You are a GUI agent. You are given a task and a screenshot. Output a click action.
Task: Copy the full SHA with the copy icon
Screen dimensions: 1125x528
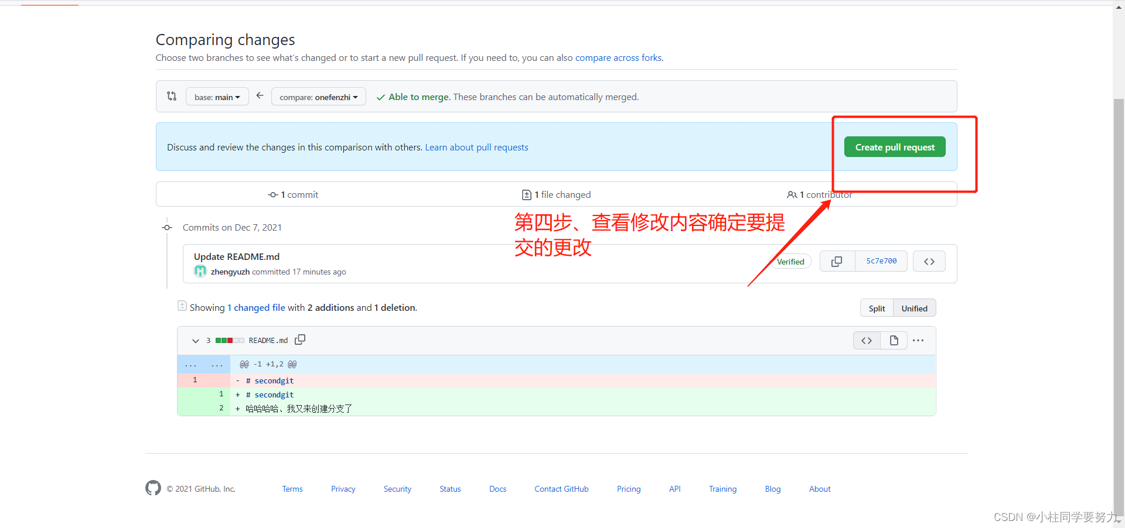click(837, 261)
